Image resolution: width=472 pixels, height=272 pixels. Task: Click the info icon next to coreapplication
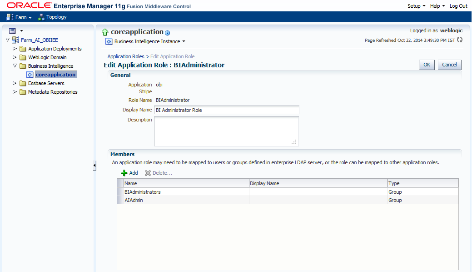coord(167,33)
